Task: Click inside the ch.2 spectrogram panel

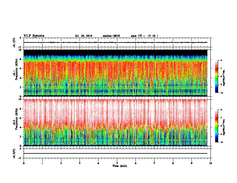Action: (116, 123)
